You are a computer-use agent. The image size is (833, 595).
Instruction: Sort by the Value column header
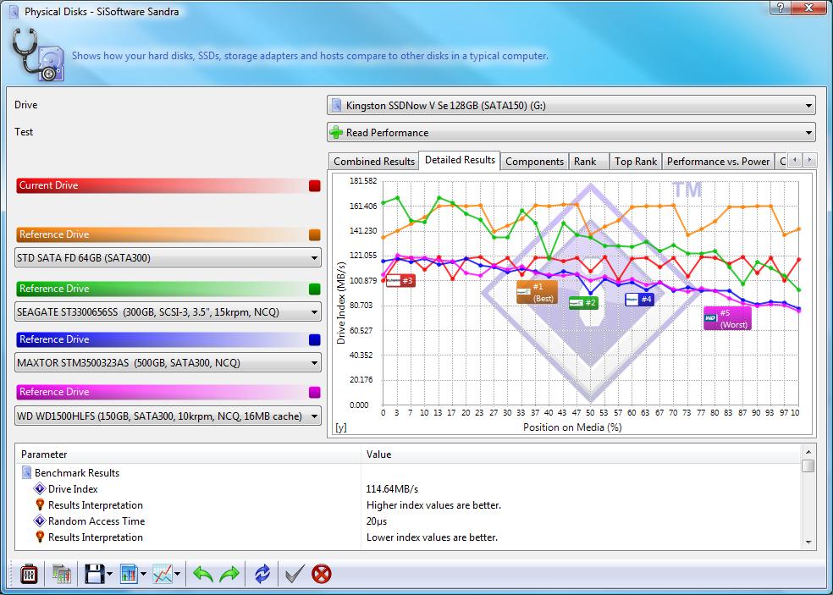(x=582, y=455)
